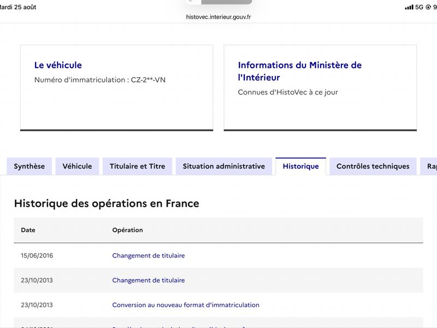The height and width of the screenshot is (328, 437).
Task: Switch to the Véhicule tab
Action: (77, 166)
